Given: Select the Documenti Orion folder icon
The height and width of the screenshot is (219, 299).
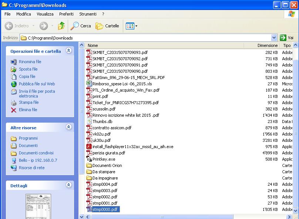Looking at the screenshot, I should [x=89, y=165].
